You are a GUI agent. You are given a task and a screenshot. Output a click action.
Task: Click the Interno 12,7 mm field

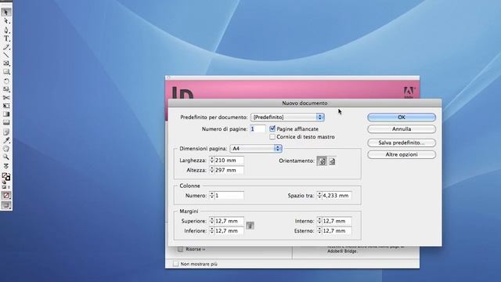coord(337,221)
